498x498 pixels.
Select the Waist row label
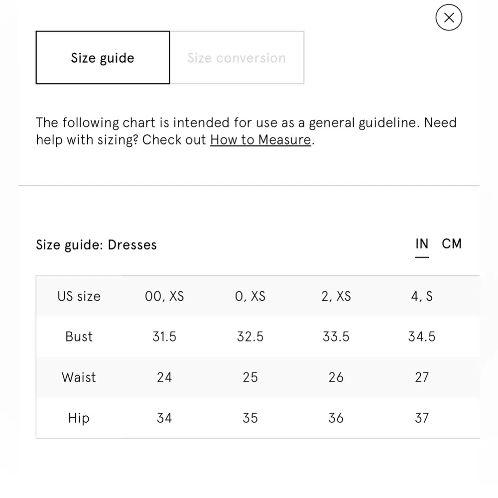point(79,377)
